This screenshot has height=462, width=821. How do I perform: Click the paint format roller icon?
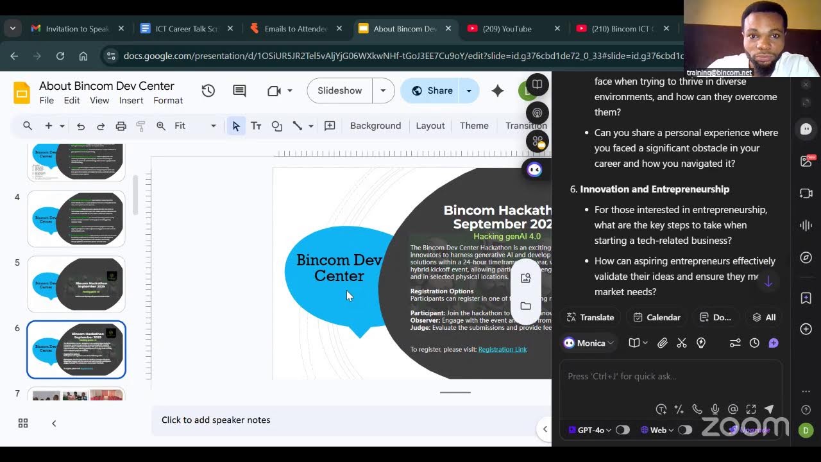click(x=140, y=126)
